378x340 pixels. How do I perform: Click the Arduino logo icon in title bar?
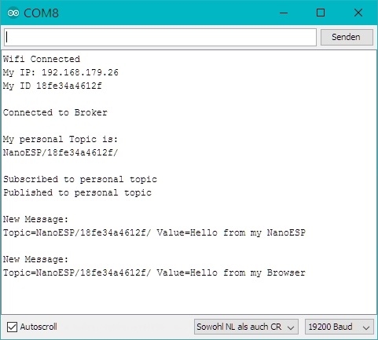(13, 13)
